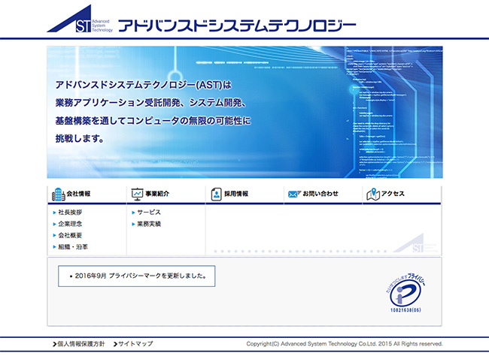Click the 採用情報 document icon
The height and width of the screenshot is (356, 489).
pos(216,195)
